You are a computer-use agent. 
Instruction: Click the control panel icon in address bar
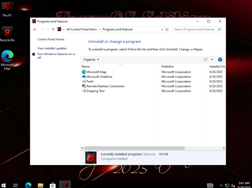click(x=59, y=30)
